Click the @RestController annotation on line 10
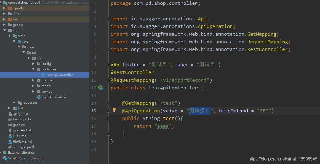 pyautogui.click(x=132, y=72)
